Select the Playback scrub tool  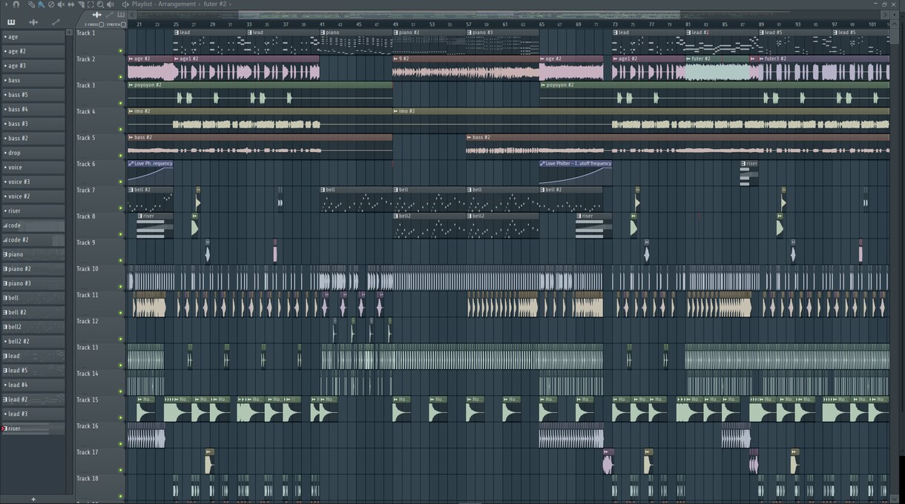[x=111, y=4]
